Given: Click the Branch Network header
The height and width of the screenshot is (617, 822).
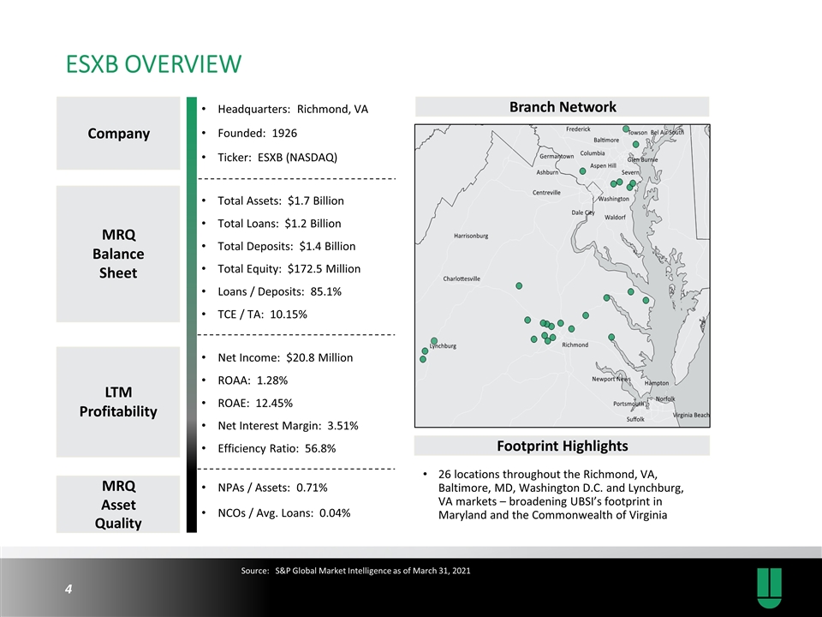Looking at the screenshot, I should click(x=562, y=106).
